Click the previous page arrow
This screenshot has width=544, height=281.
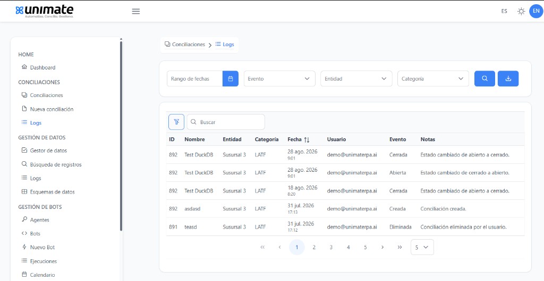pos(279,247)
